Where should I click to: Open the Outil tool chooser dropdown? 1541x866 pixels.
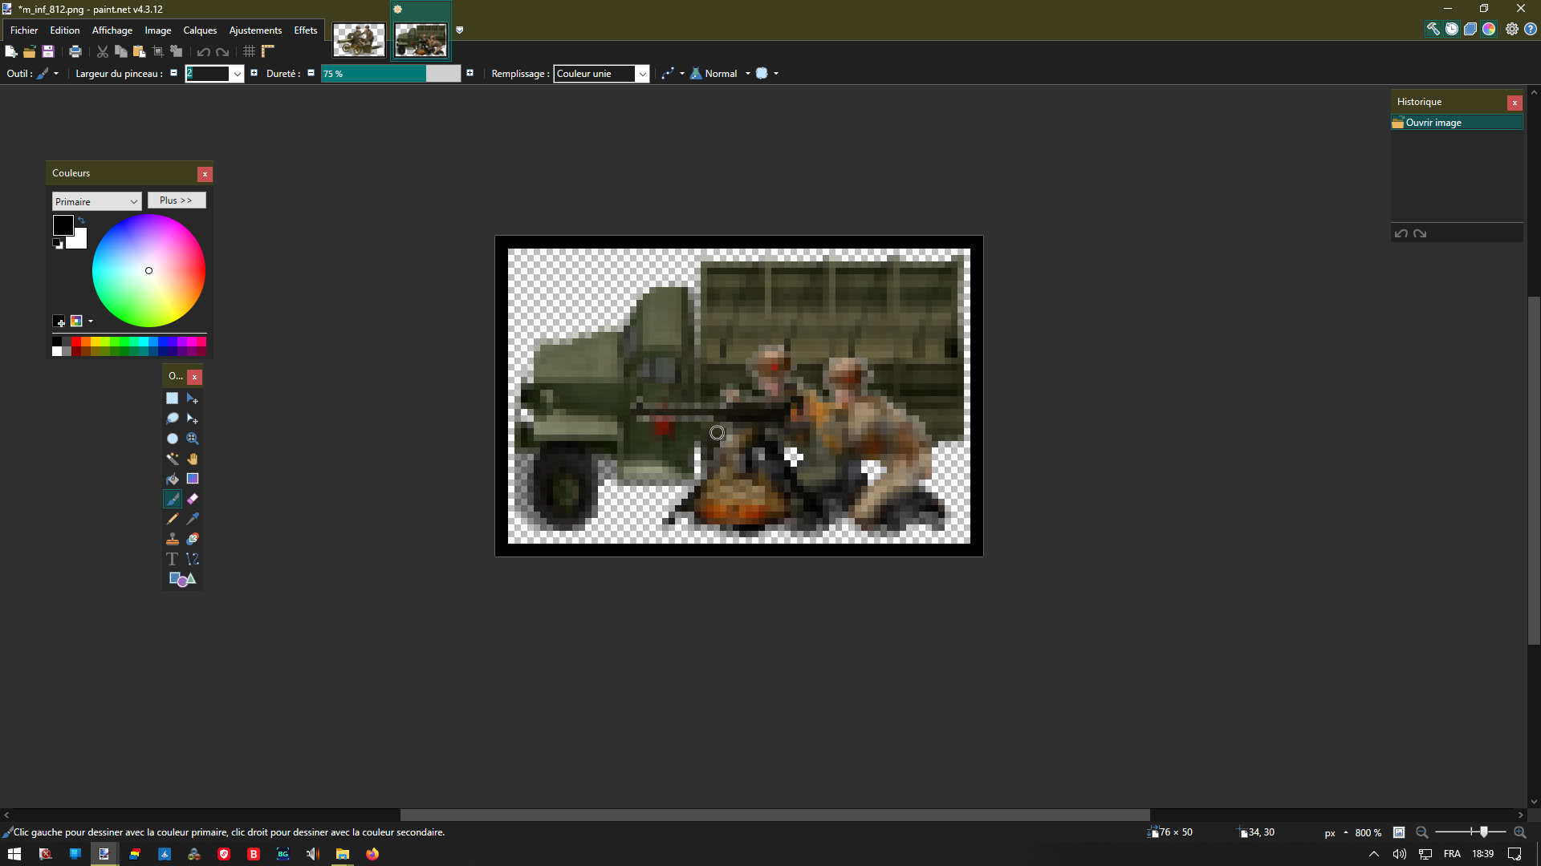pos(48,73)
